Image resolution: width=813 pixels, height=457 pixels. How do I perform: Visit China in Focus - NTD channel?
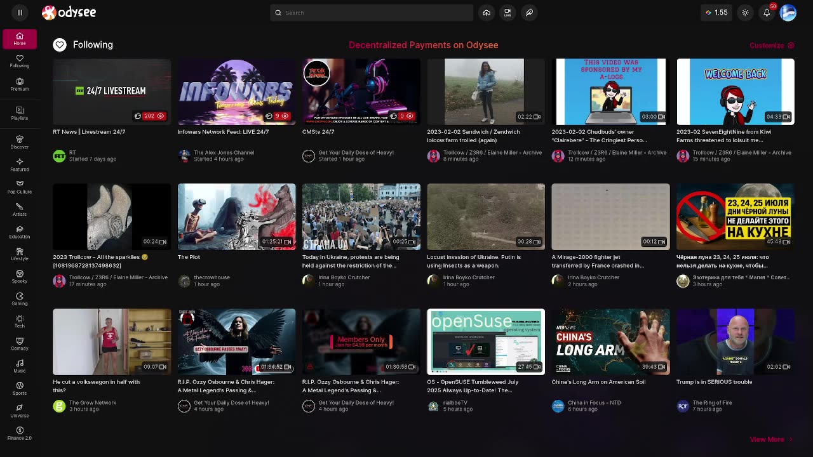595,402
